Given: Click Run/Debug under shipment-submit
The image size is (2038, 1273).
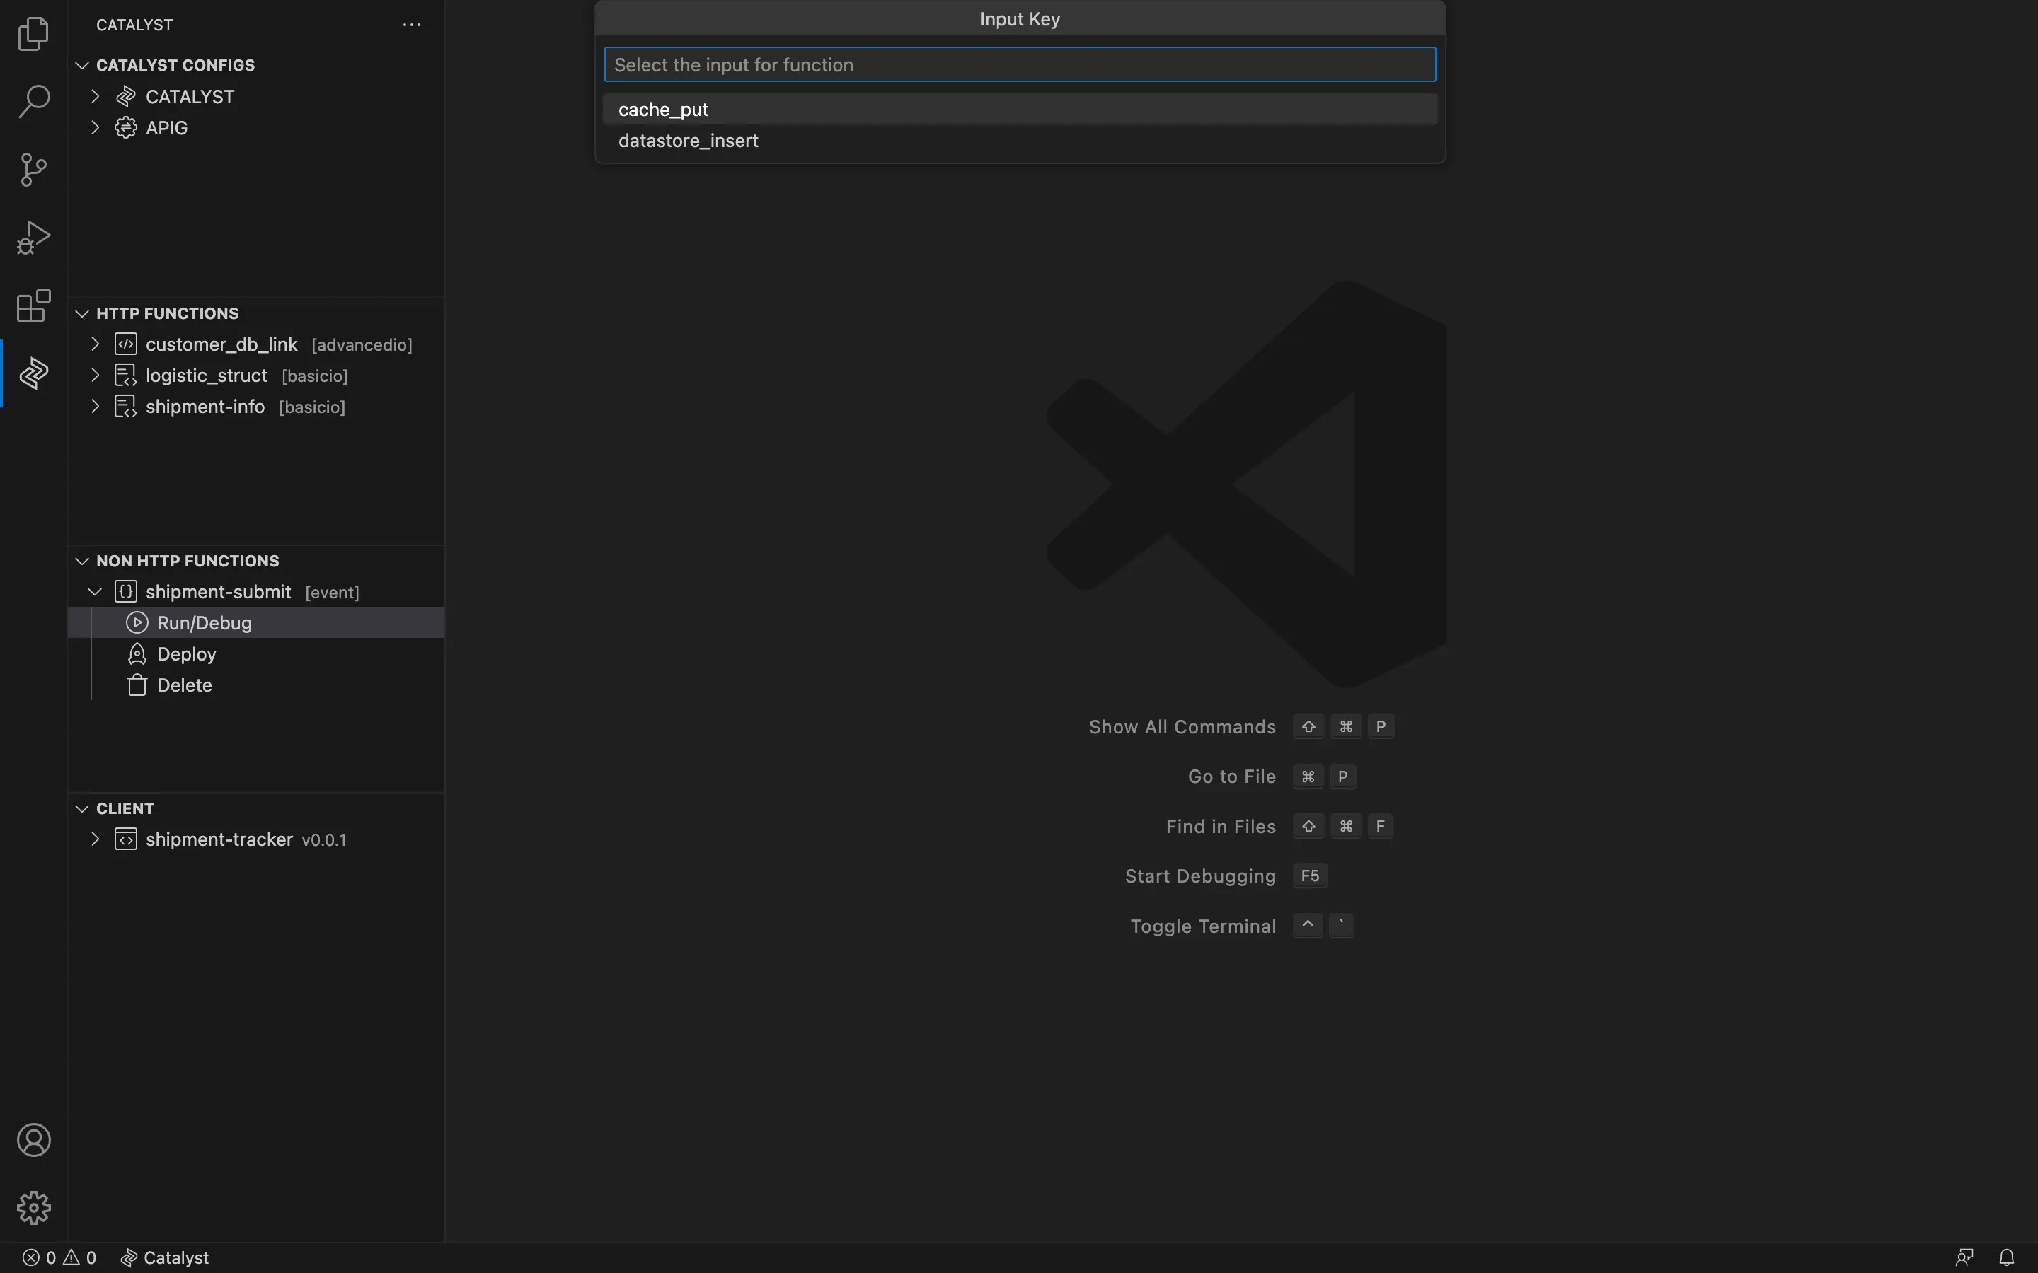Looking at the screenshot, I should pyautogui.click(x=205, y=623).
